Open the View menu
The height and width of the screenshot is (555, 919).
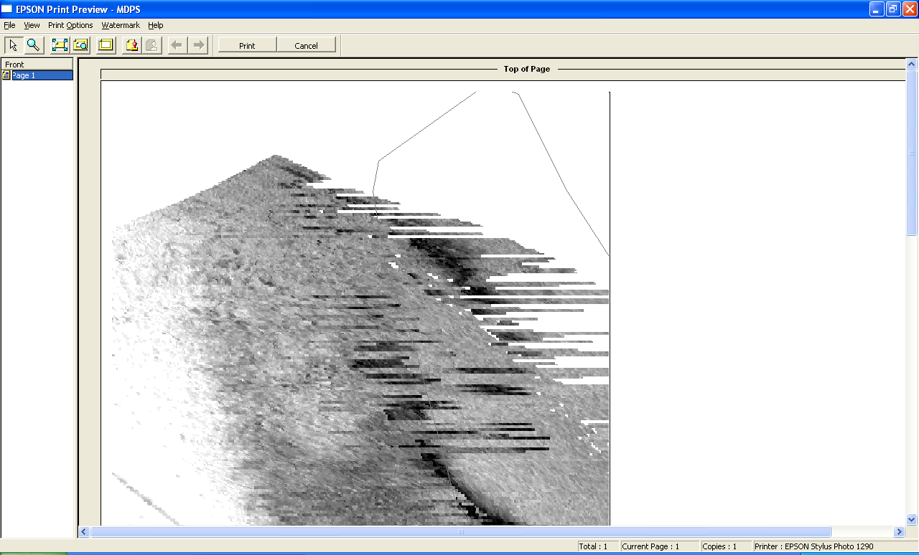coord(32,25)
